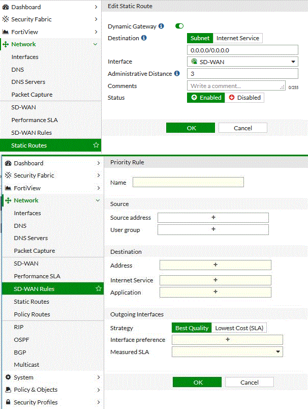Image resolution: width=308 pixels, height=409 pixels.
Task: Click the Comments text box
Action: [236, 85]
